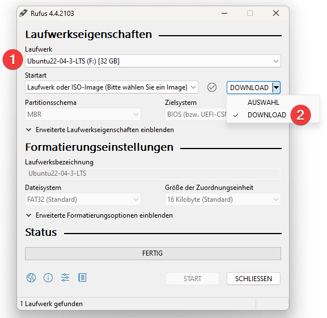Expand Erweiterte Formatierungsoptionen einblenden
This screenshot has width=327, height=318.
(99, 215)
